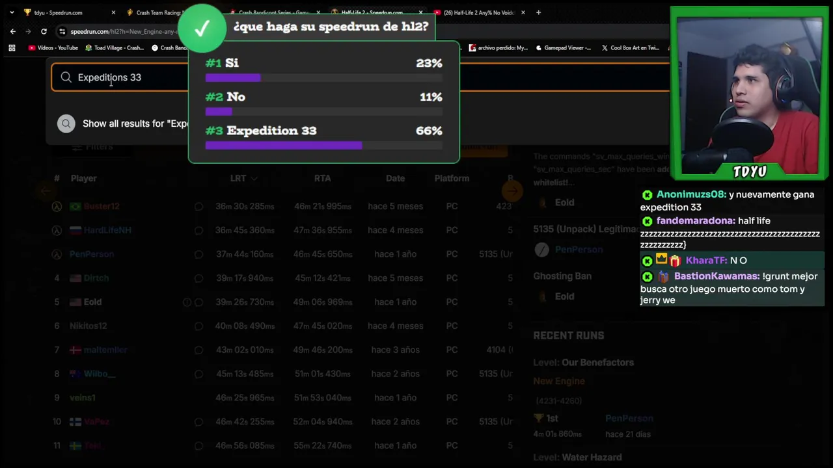Open the site information icon in the address bar
The image size is (833, 468).
(62, 31)
